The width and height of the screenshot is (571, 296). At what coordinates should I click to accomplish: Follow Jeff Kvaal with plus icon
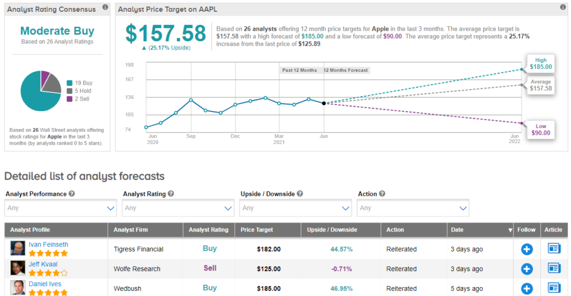[x=526, y=269]
